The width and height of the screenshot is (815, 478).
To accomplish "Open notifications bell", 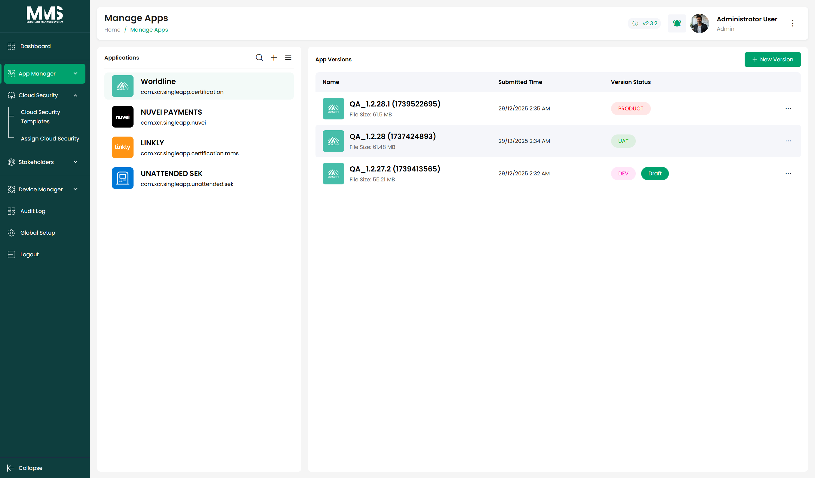I will click(677, 23).
